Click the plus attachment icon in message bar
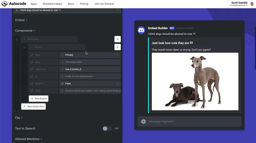 [x=143, y=121]
